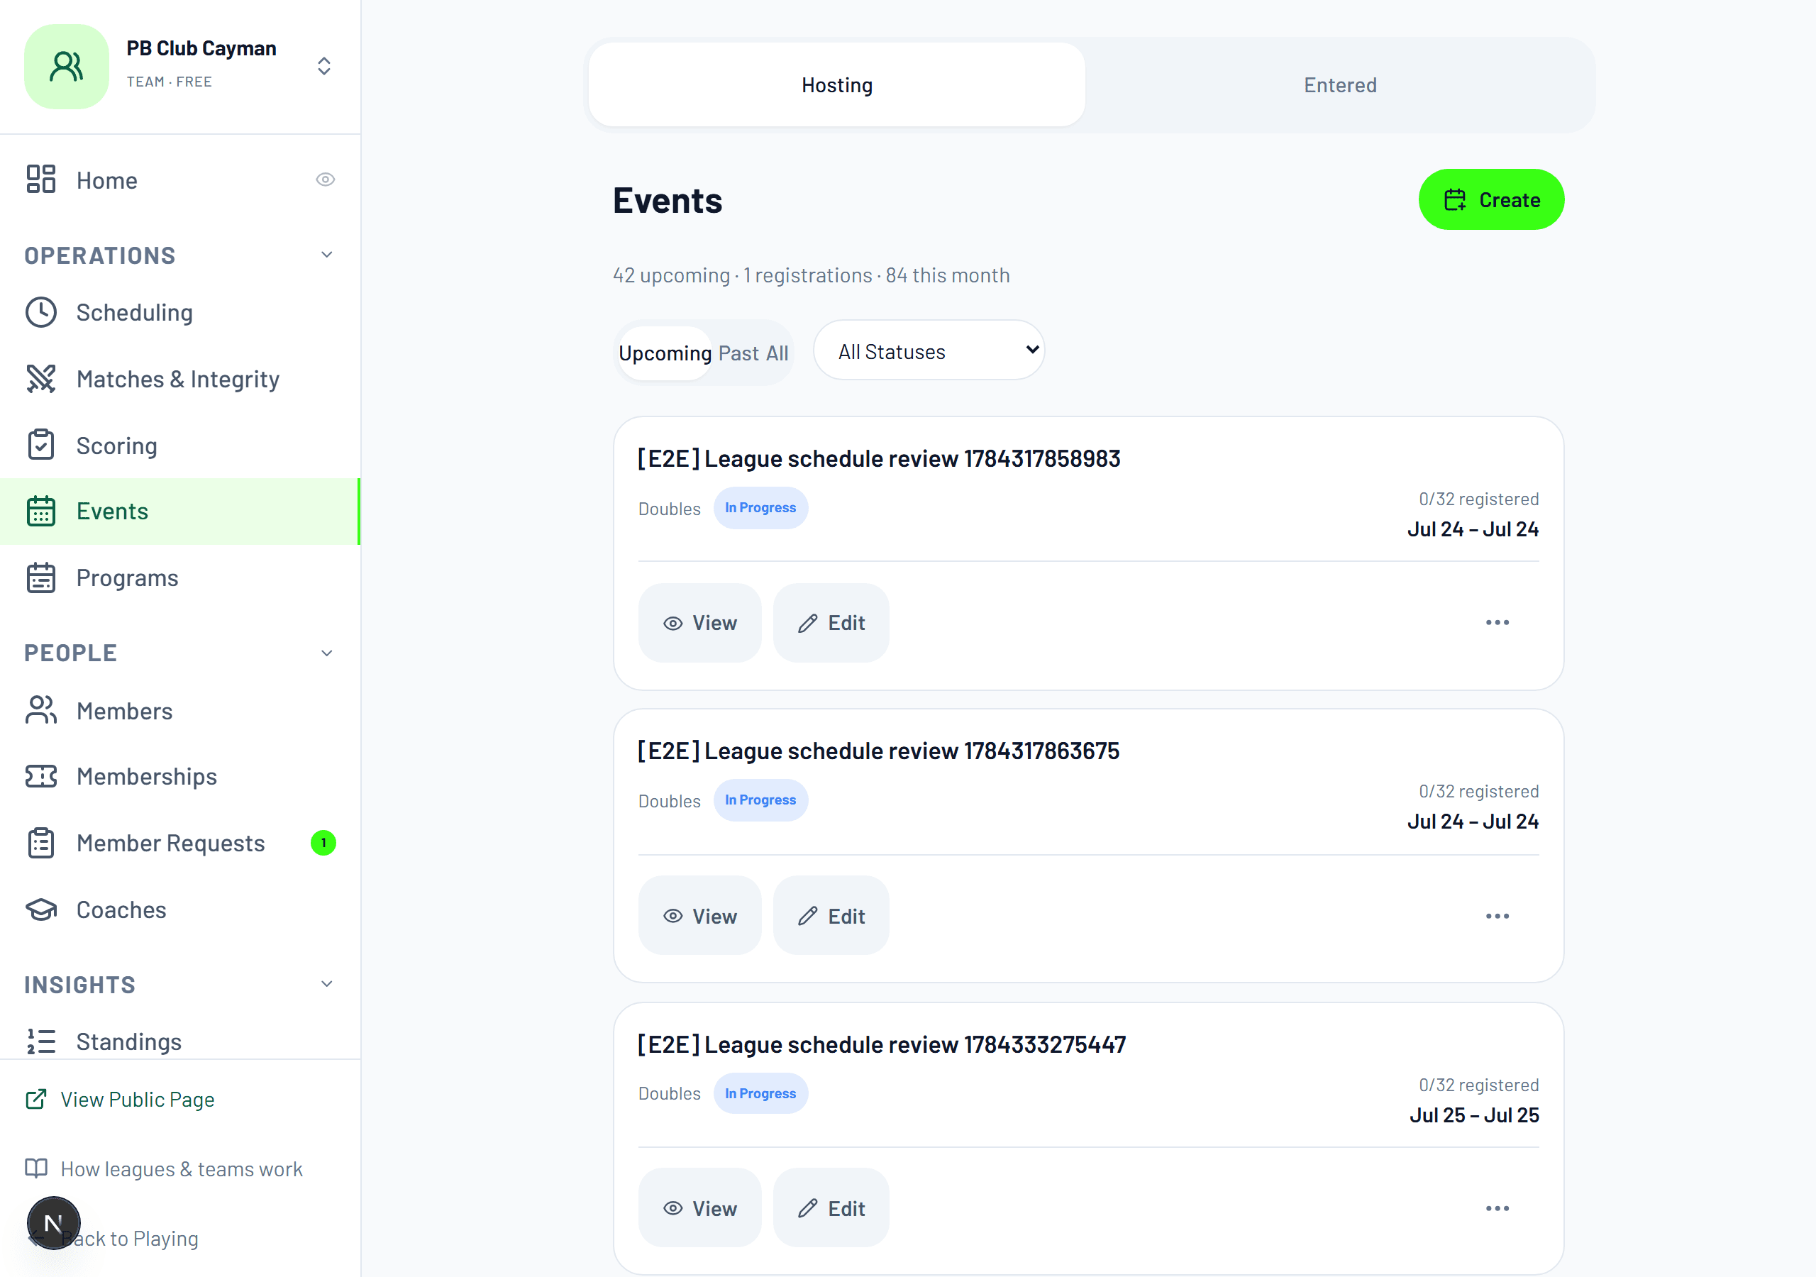Image resolution: width=1816 pixels, height=1277 pixels.
Task: Open the Members page
Action: (180, 710)
